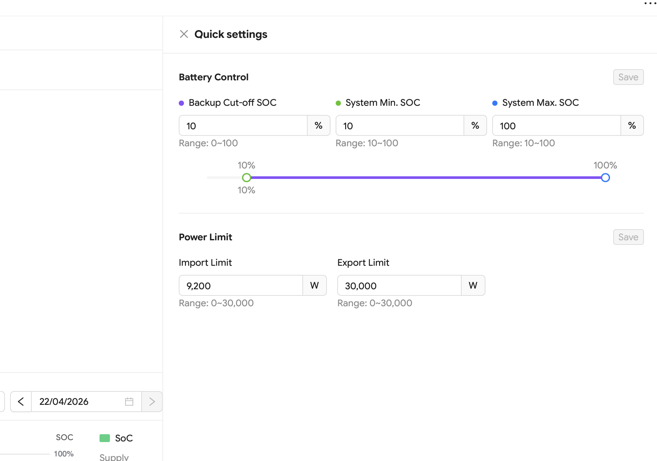Viewport: 657px width, 461px height.
Task: Save the Battery Control settings
Action: 628,77
